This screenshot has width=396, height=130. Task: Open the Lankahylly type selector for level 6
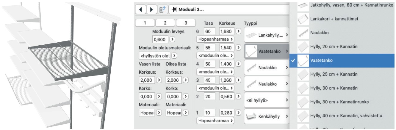click(267, 35)
